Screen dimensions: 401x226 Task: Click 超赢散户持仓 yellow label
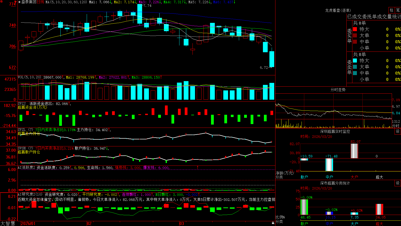tap(29, 152)
